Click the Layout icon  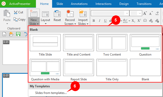(45, 14)
